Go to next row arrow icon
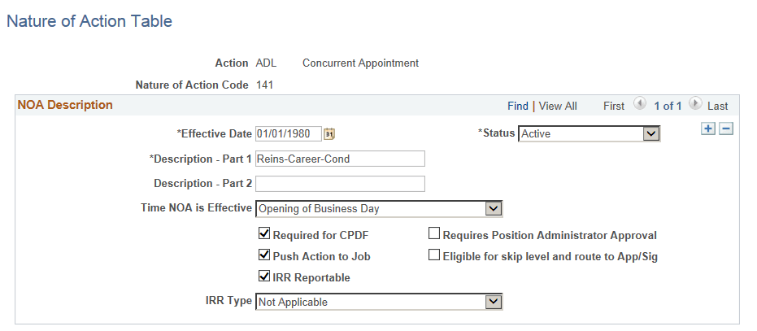This screenshot has width=757, height=331. point(696,104)
